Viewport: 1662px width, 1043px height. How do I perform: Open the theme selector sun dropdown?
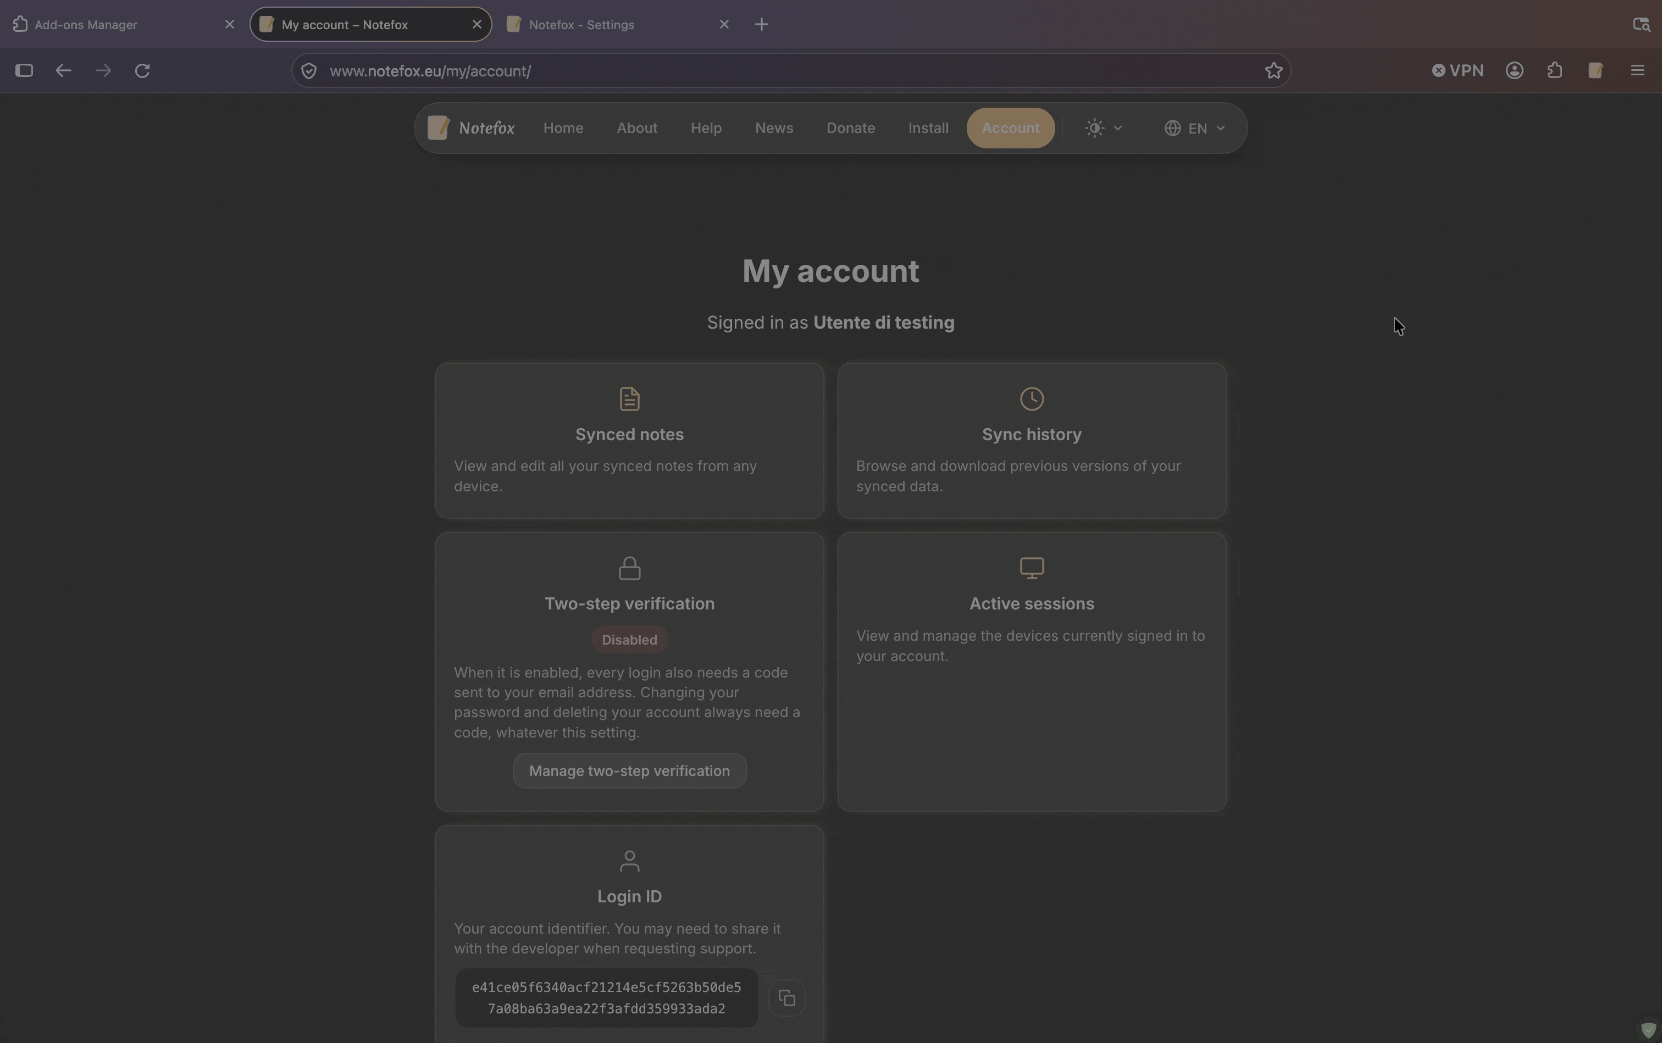click(x=1103, y=127)
